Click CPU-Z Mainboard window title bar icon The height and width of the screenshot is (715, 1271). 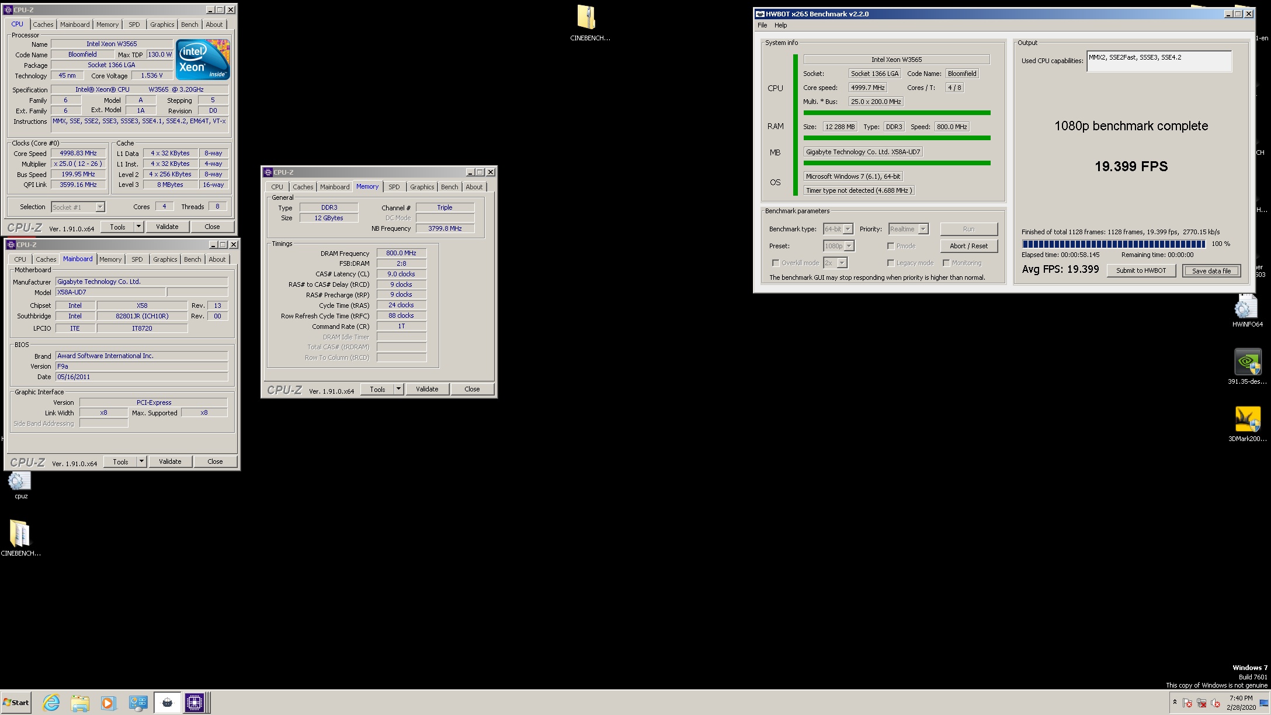point(11,245)
